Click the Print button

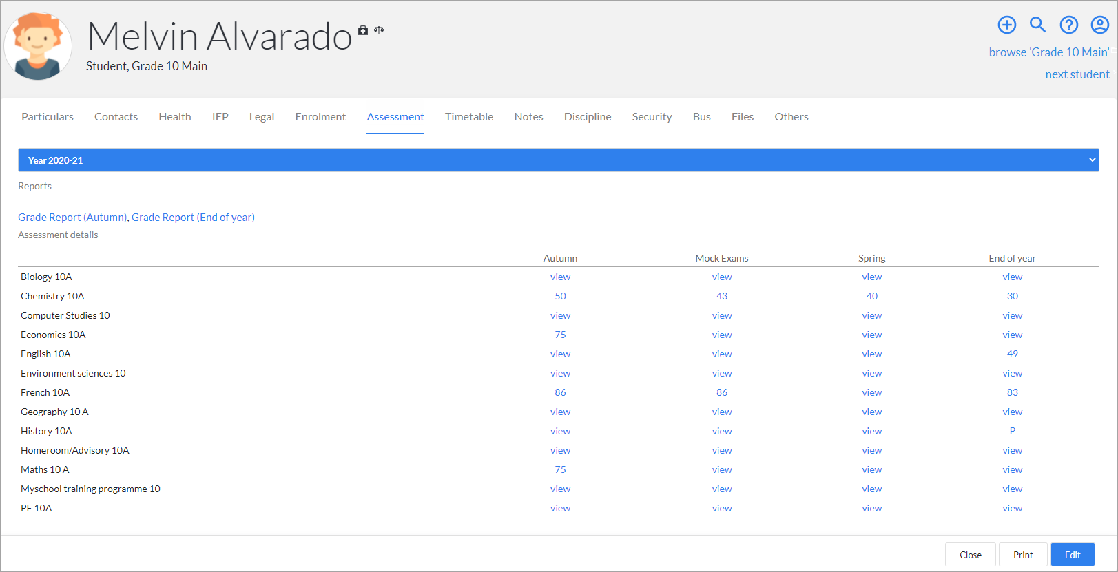point(1023,555)
